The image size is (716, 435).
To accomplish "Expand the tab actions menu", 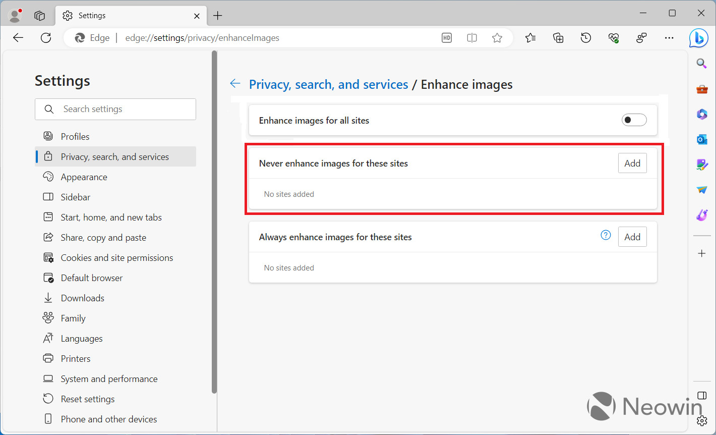I will (x=39, y=16).
